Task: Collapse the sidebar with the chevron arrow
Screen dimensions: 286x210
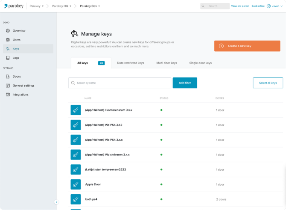Action: coord(56,202)
